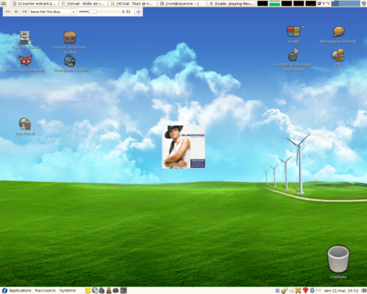Click the volume speaker icon in bottom panel
Viewport: 367px width, 294px height.
point(364,291)
